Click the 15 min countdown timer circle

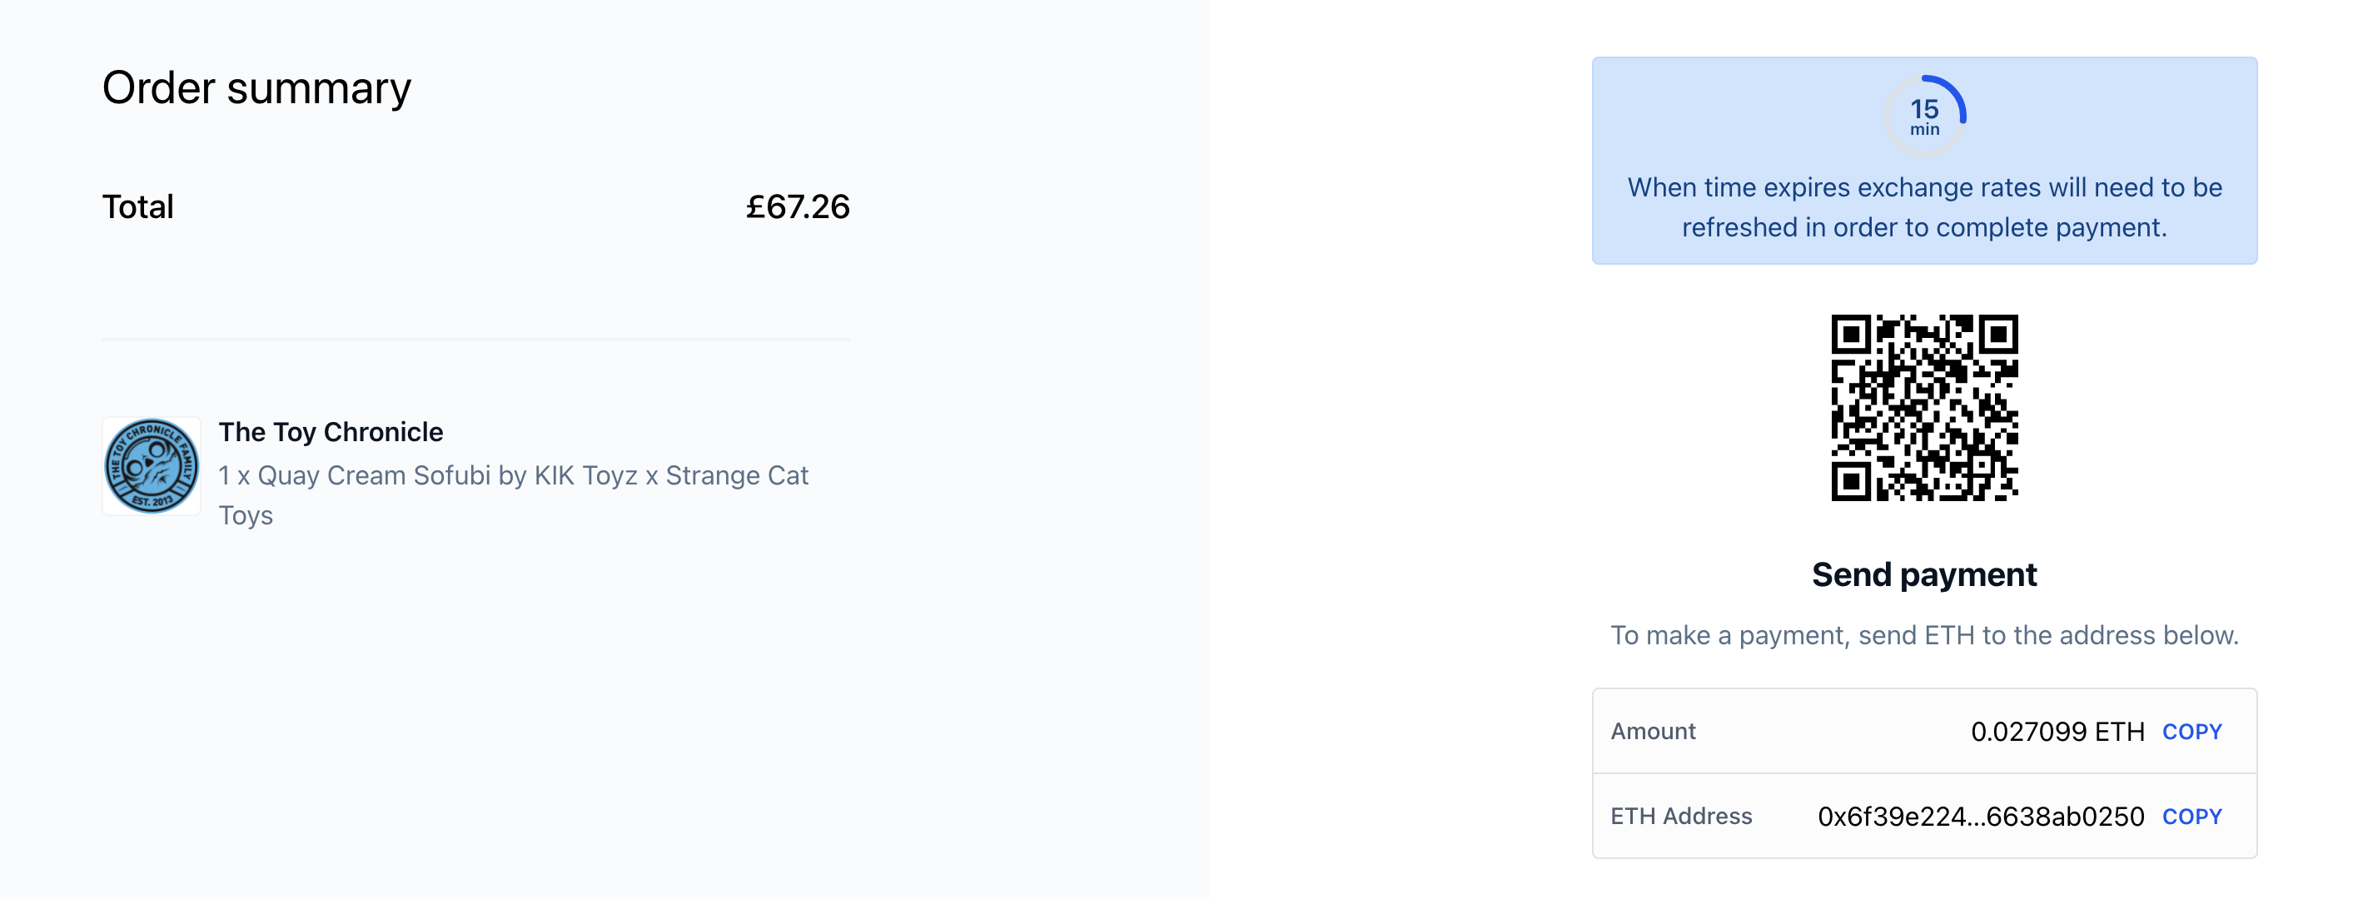coord(1924,116)
